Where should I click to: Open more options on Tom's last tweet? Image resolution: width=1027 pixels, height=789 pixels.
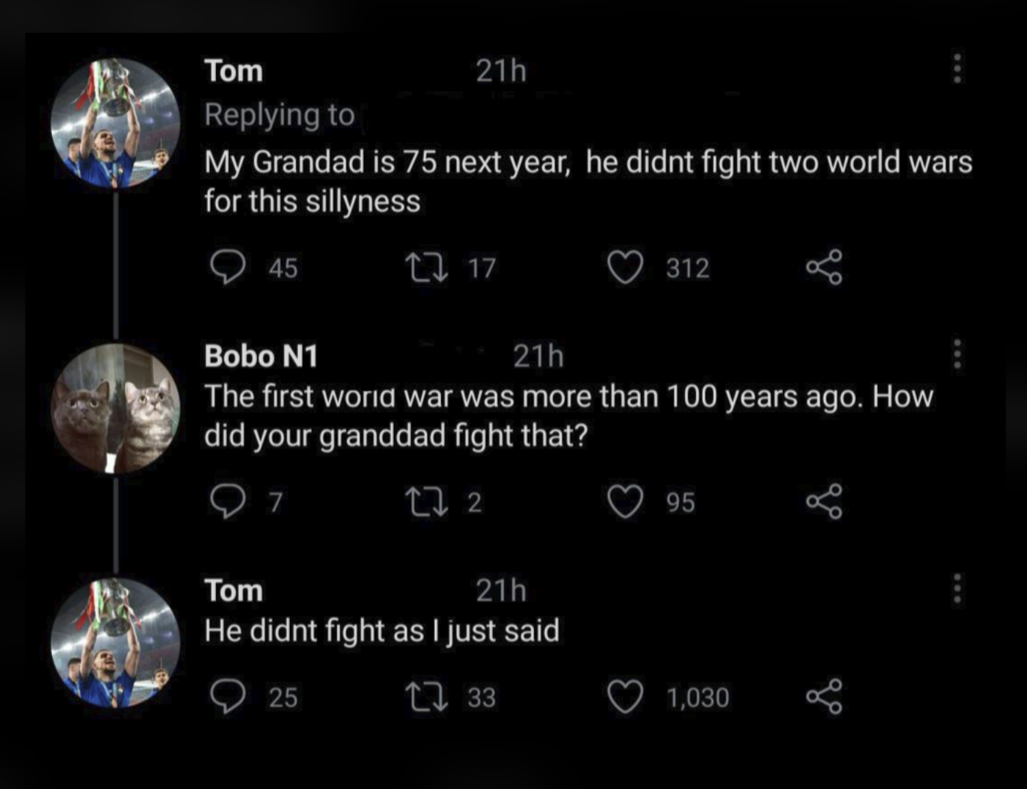(957, 589)
